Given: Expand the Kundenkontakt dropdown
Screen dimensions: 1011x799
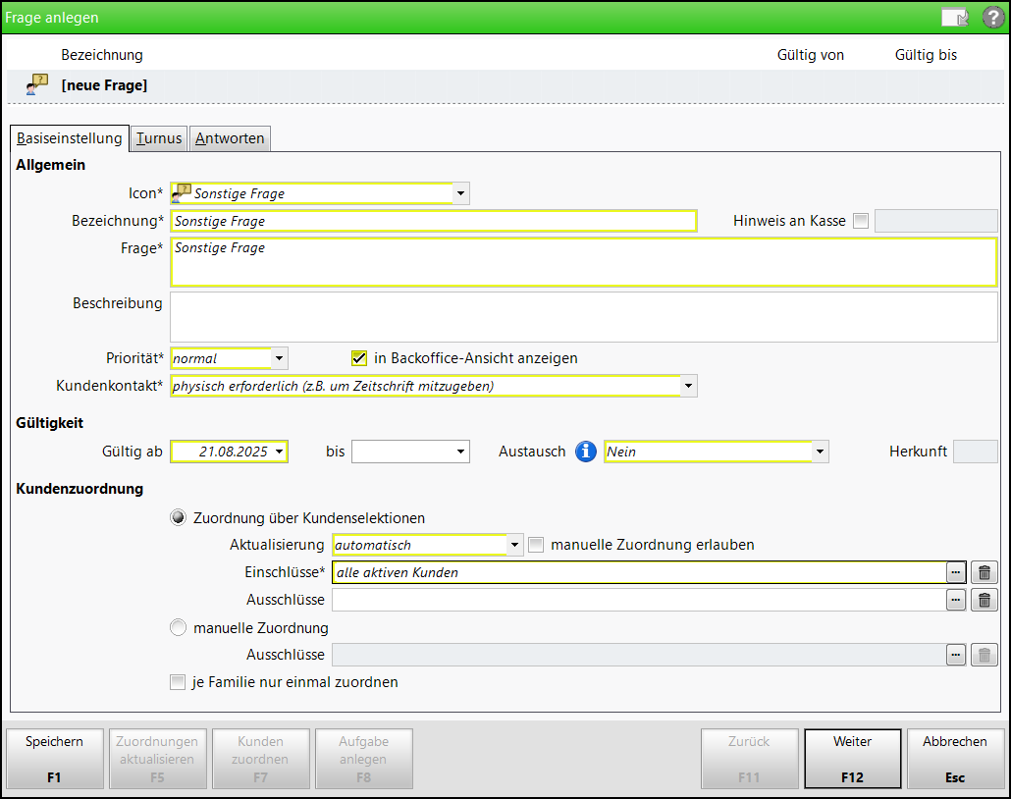Looking at the screenshot, I should pyautogui.click(x=688, y=386).
